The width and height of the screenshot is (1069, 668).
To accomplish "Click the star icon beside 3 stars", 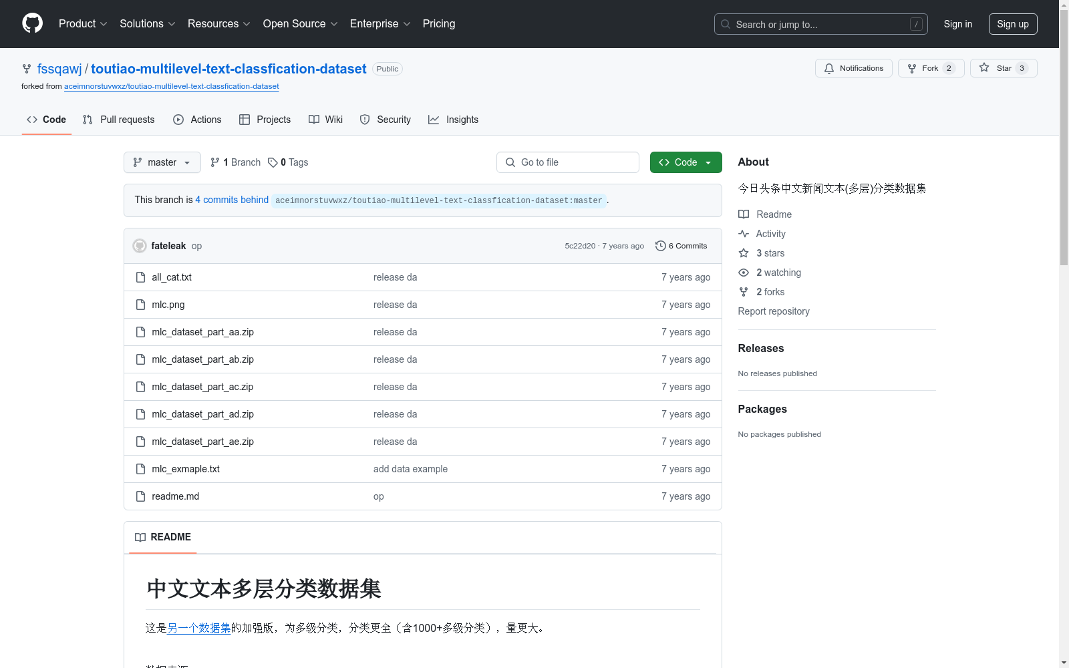I will [x=744, y=253].
